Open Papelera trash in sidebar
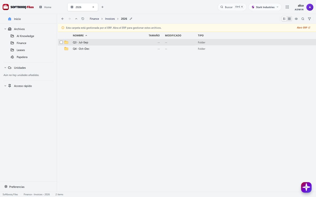The image size is (316, 197). [x=22, y=57]
